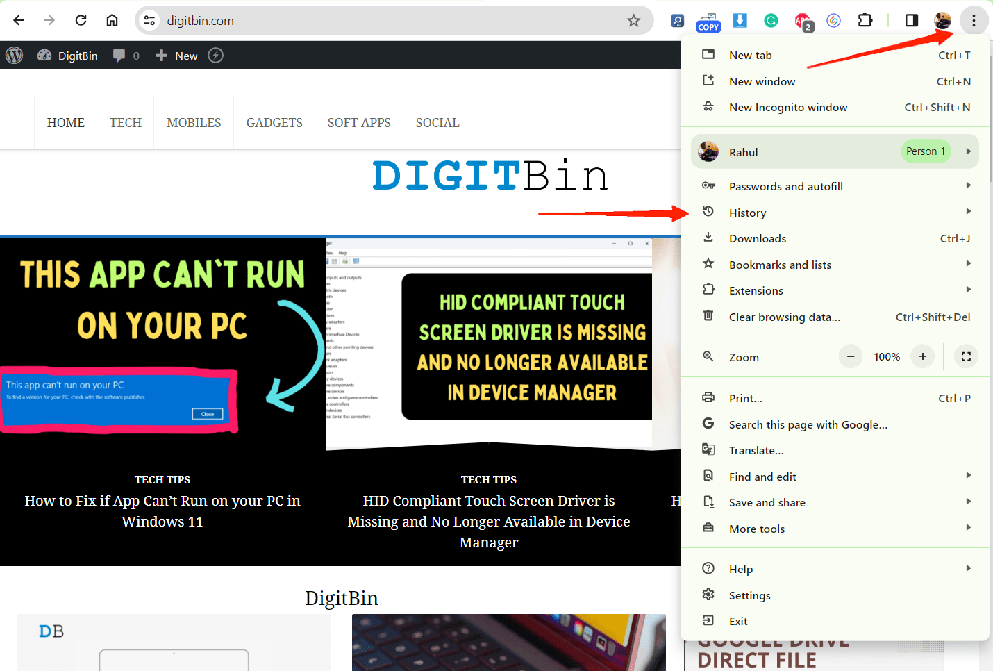Open the SOFT APPS navigation item
The image size is (993, 671).
(x=359, y=123)
